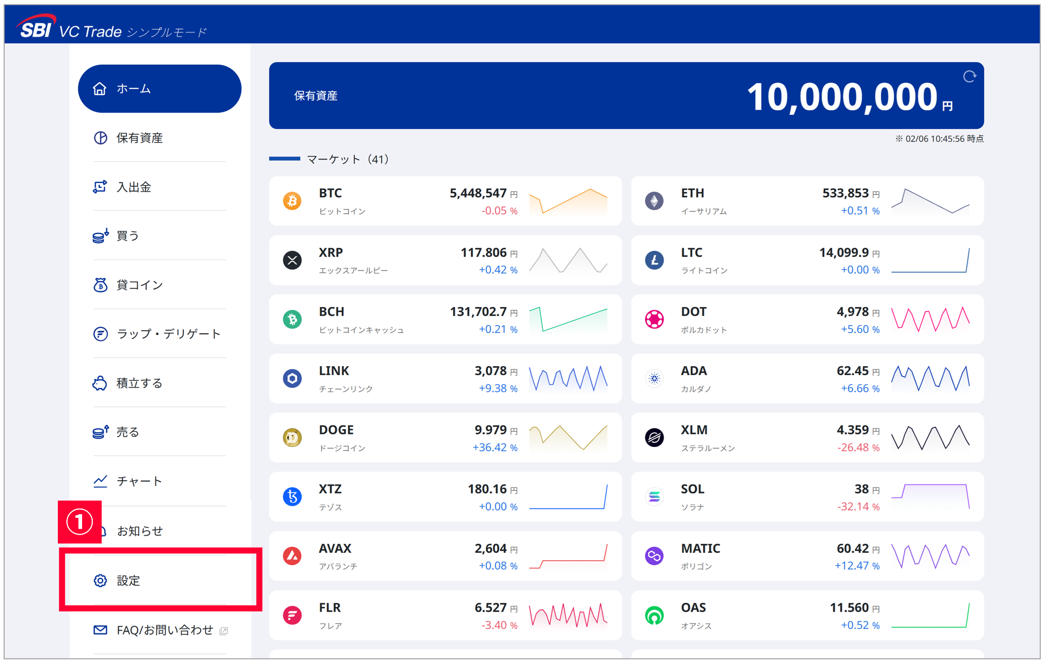Click the Ethereum coin icon
1043x662 pixels.
coord(654,201)
